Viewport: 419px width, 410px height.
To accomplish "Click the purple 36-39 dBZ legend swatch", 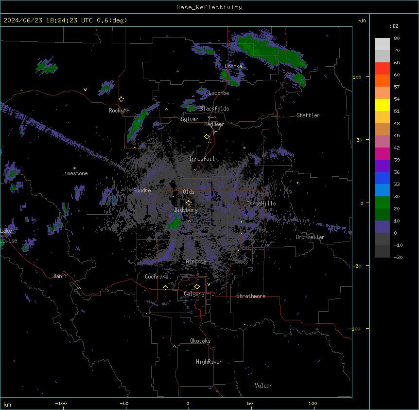I will click(x=382, y=166).
